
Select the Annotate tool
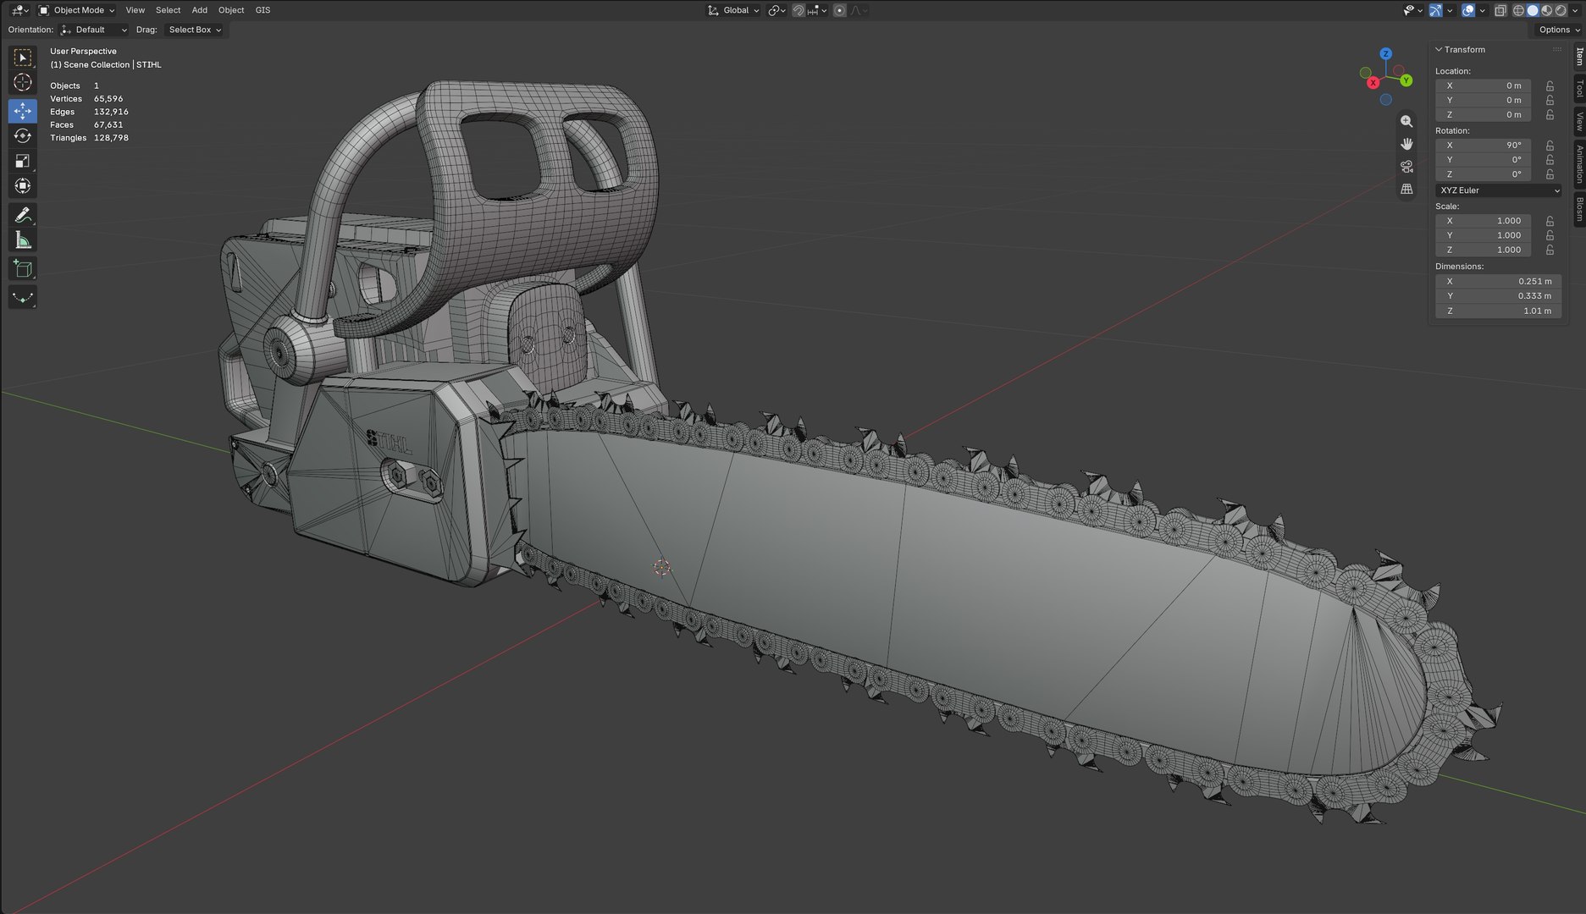pyautogui.click(x=23, y=215)
